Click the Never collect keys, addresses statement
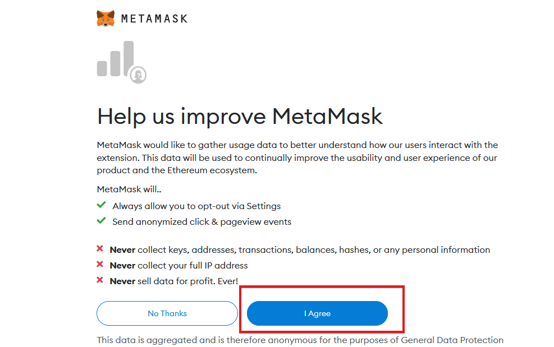This screenshot has height=347, width=554. pyautogui.click(x=300, y=250)
